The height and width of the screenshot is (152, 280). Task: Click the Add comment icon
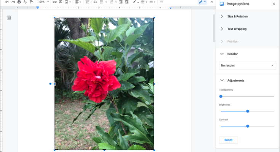click(60, 2)
